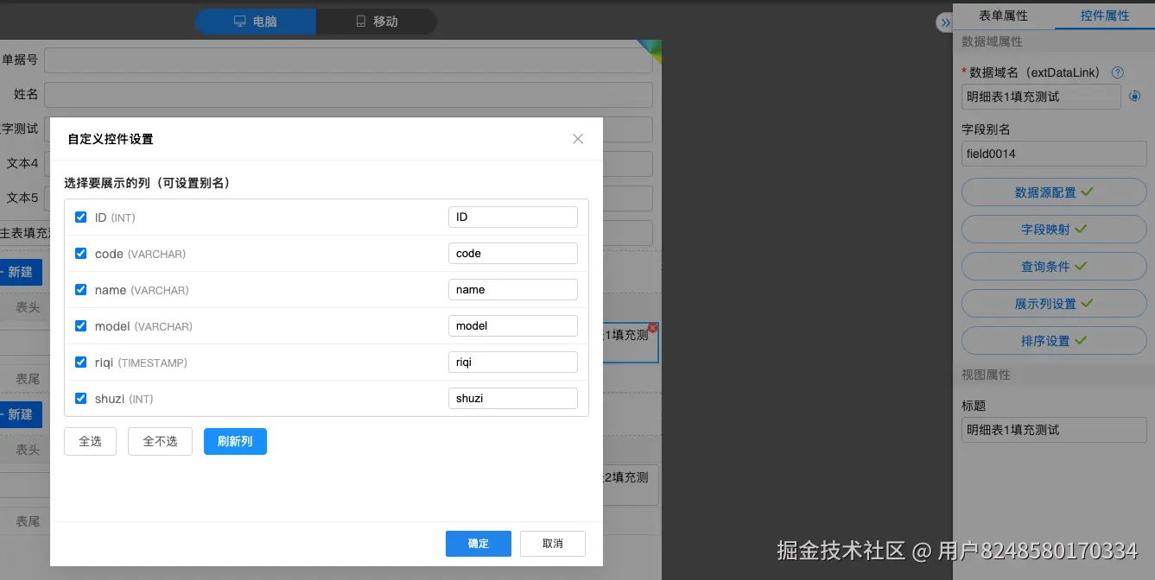The width and height of the screenshot is (1155, 580).
Task: Click the 全不选 button
Action: (160, 441)
